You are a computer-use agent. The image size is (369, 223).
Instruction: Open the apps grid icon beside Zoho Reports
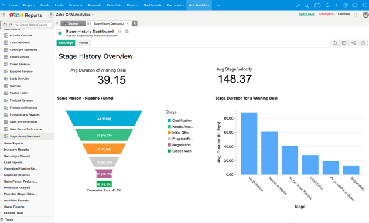4,15
